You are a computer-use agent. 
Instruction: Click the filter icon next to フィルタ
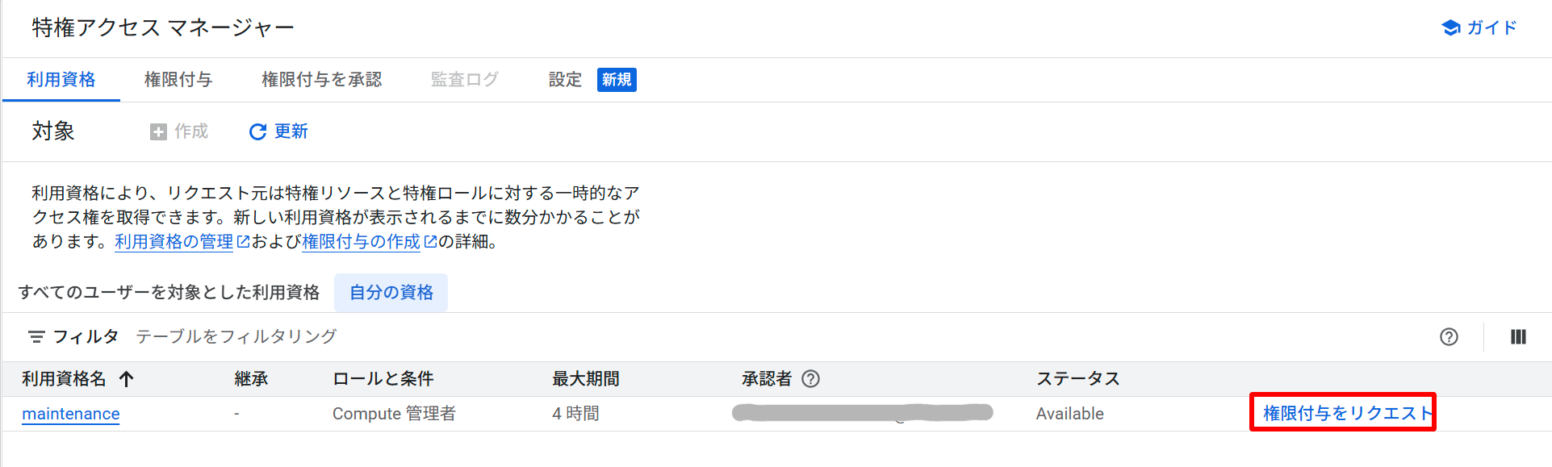[x=36, y=336]
